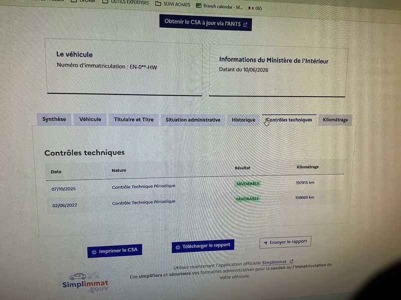Open the Situation administrative tab
The height and width of the screenshot is (300, 401).
click(x=193, y=120)
